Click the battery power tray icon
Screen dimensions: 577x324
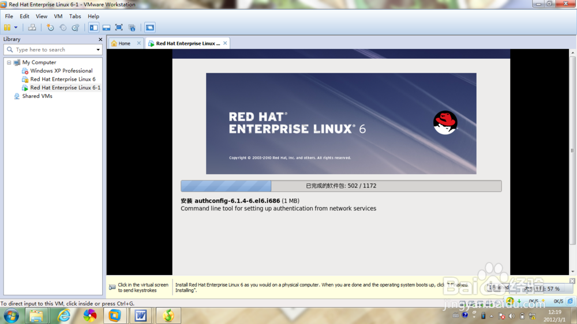coord(522,316)
